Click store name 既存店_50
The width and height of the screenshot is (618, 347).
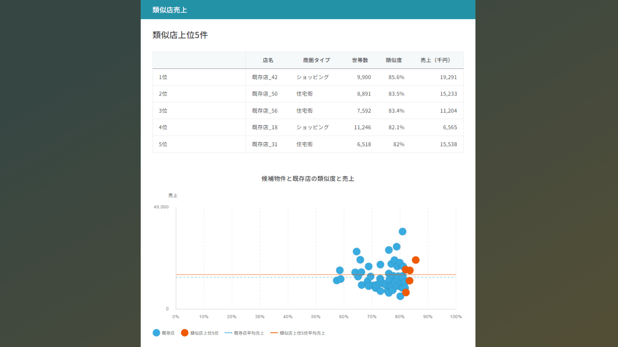pos(265,94)
